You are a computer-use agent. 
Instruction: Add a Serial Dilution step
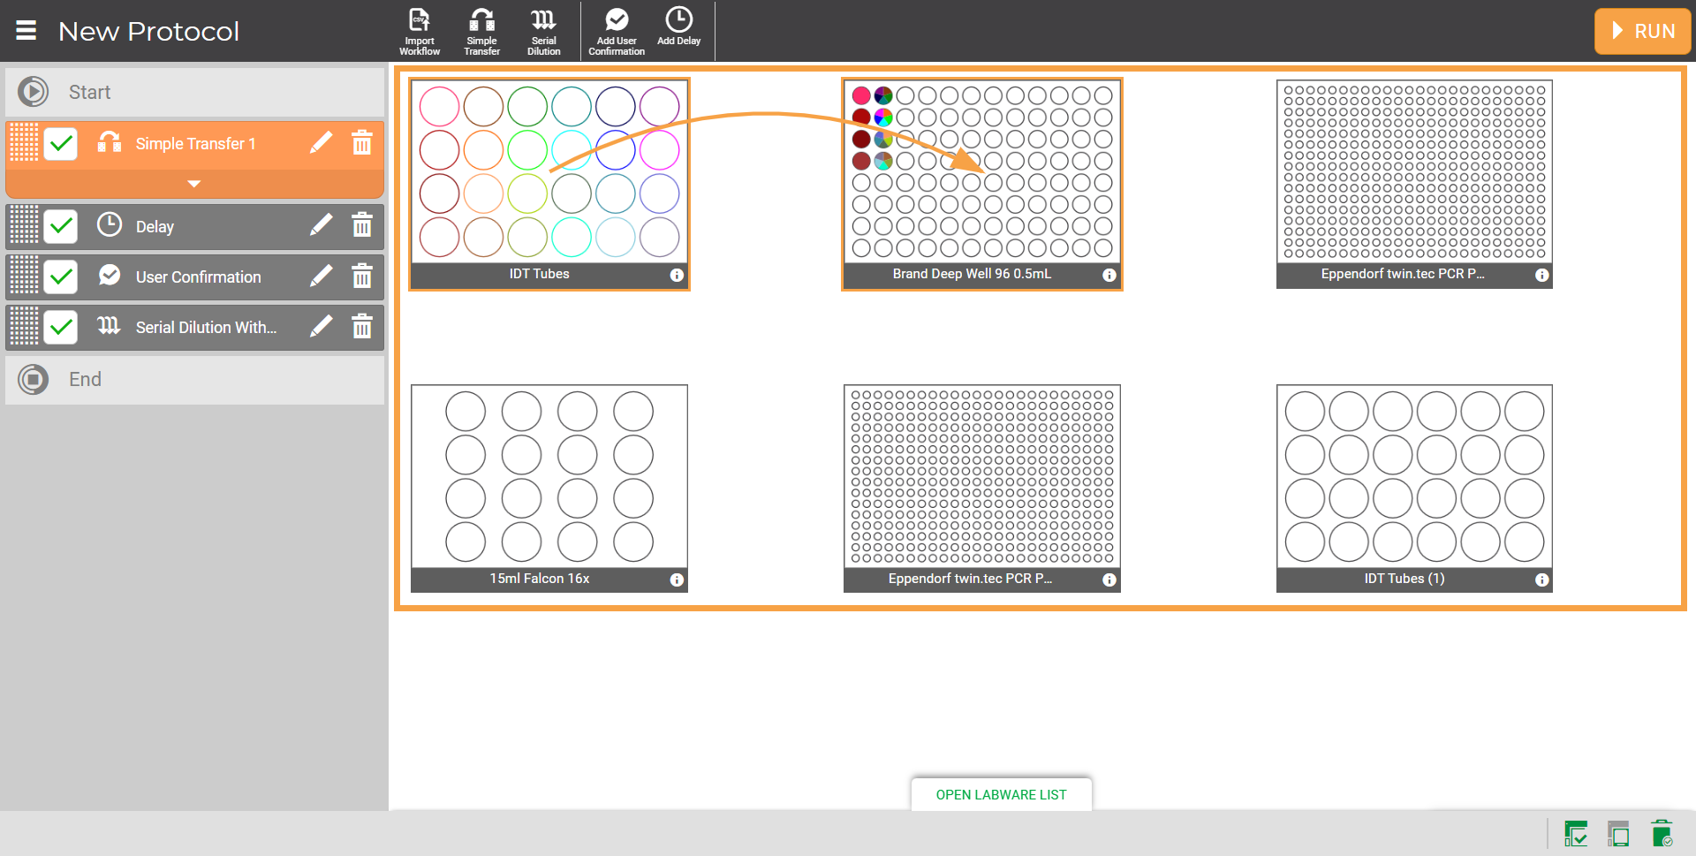click(543, 30)
